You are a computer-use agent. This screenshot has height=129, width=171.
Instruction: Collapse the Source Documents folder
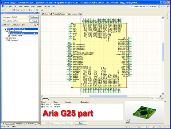pos(5,31)
